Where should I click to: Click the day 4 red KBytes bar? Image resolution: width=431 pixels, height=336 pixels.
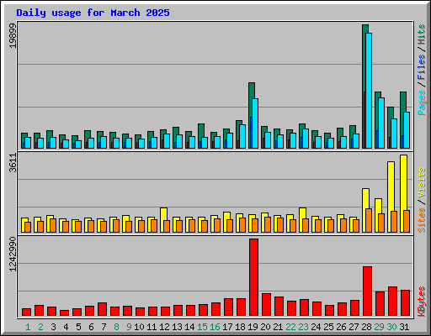coord(64,312)
